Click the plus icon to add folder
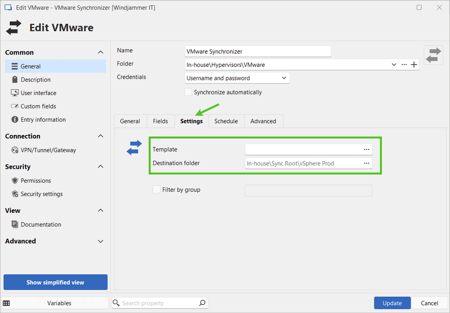Screen dimensions: 450x313 pyautogui.click(x=414, y=65)
